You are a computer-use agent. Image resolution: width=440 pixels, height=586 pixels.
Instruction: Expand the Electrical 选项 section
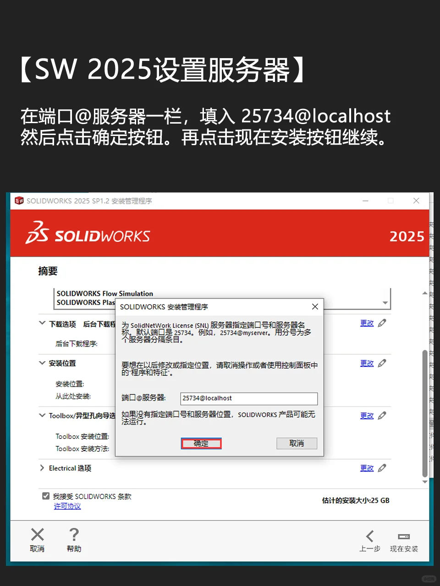click(41, 468)
